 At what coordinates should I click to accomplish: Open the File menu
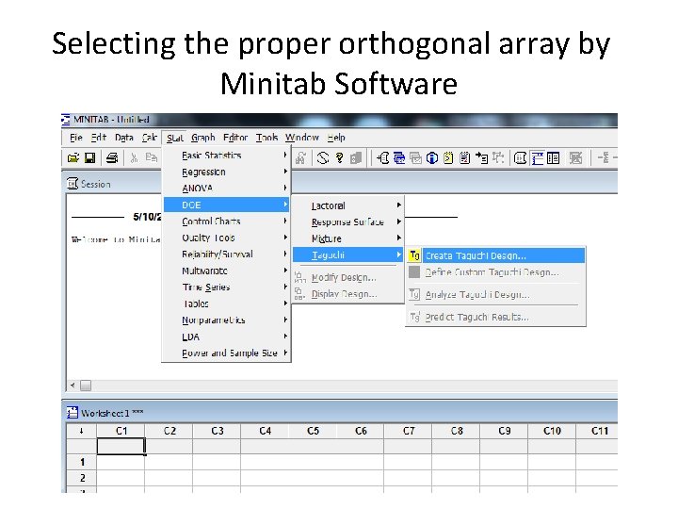[x=76, y=138]
